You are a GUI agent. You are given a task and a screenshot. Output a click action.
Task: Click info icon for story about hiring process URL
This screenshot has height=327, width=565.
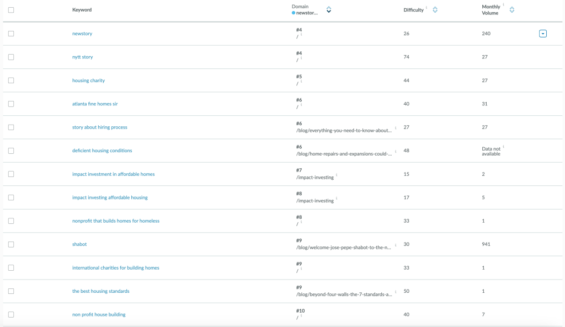pos(396,127)
